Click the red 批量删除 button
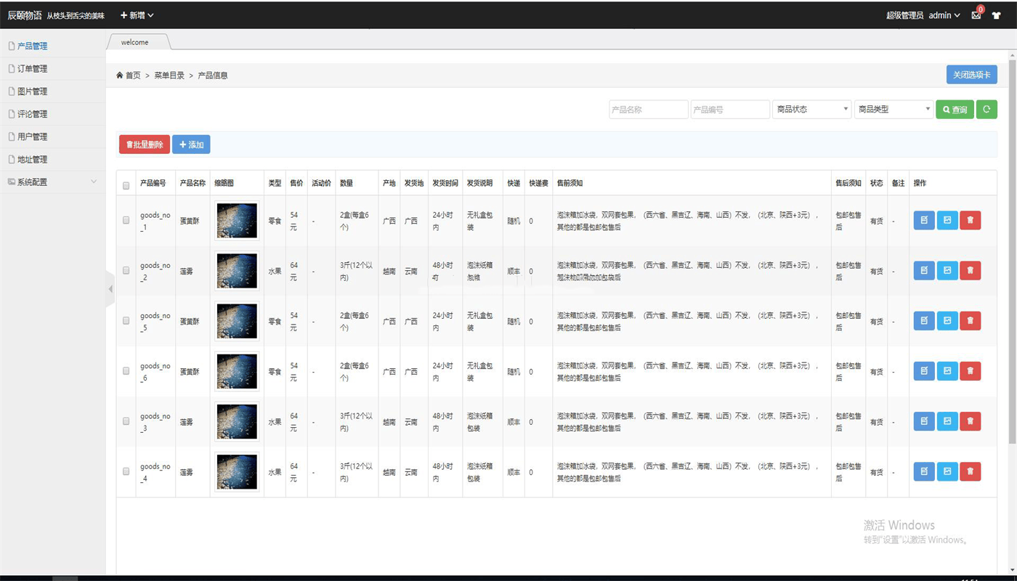This screenshot has height=581, width=1017. click(x=145, y=145)
